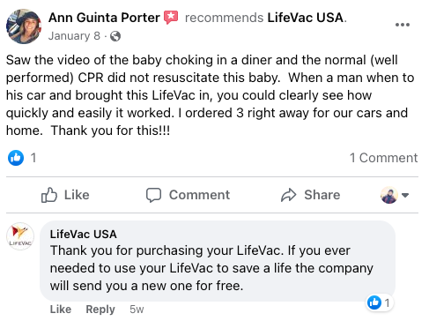Screen dimensions: 429x321
Task: Open the three-dot post options menu
Action: pyautogui.click(x=403, y=25)
